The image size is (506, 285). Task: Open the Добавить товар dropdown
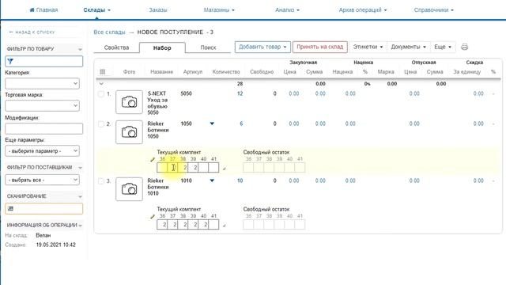pos(262,47)
